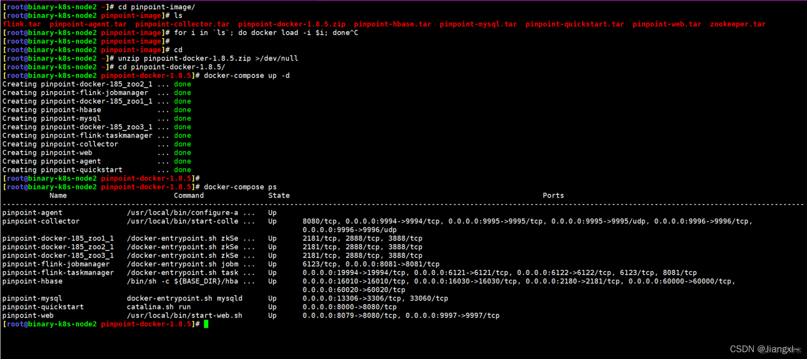Click 'Creating pinpoint-flink-jobmanager' line
807x359 pixels.
[x=96, y=93]
